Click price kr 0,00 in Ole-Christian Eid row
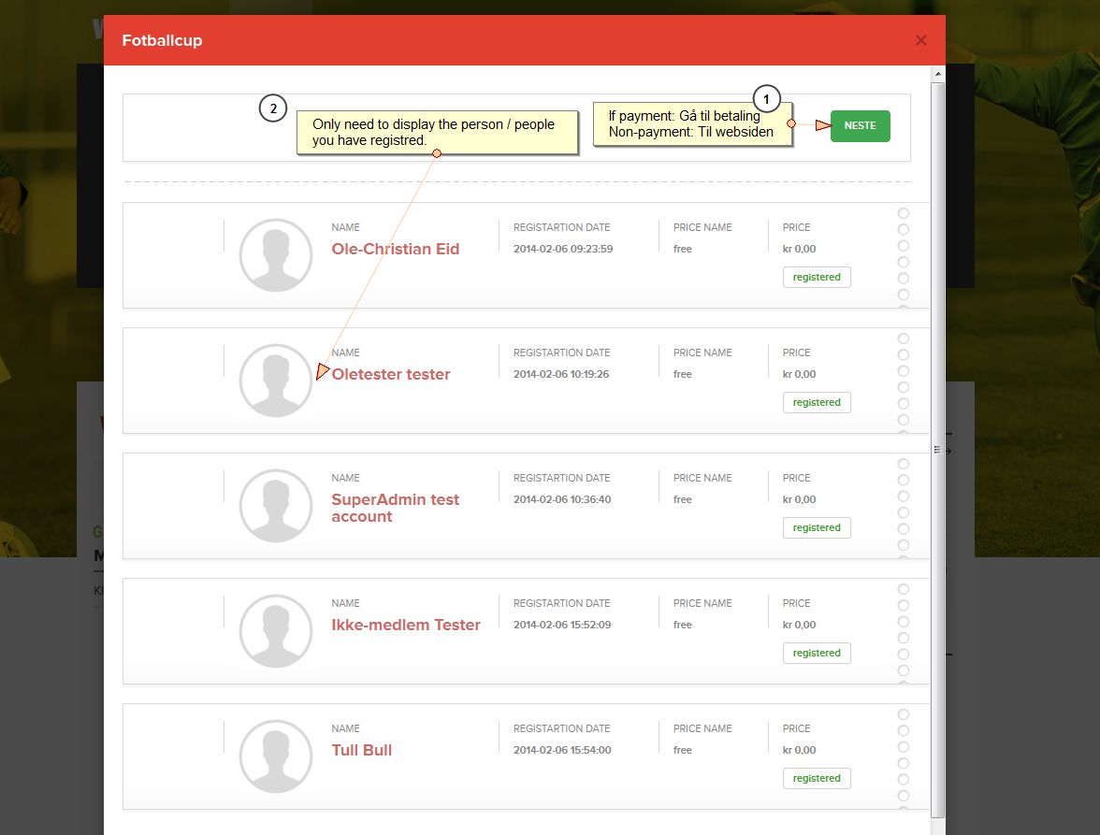This screenshot has height=835, width=1100. (x=799, y=249)
